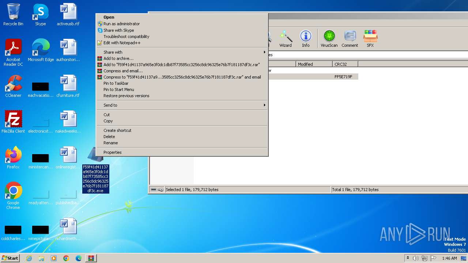
Task: Choose Run as administrator
Action: pos(182,24)
